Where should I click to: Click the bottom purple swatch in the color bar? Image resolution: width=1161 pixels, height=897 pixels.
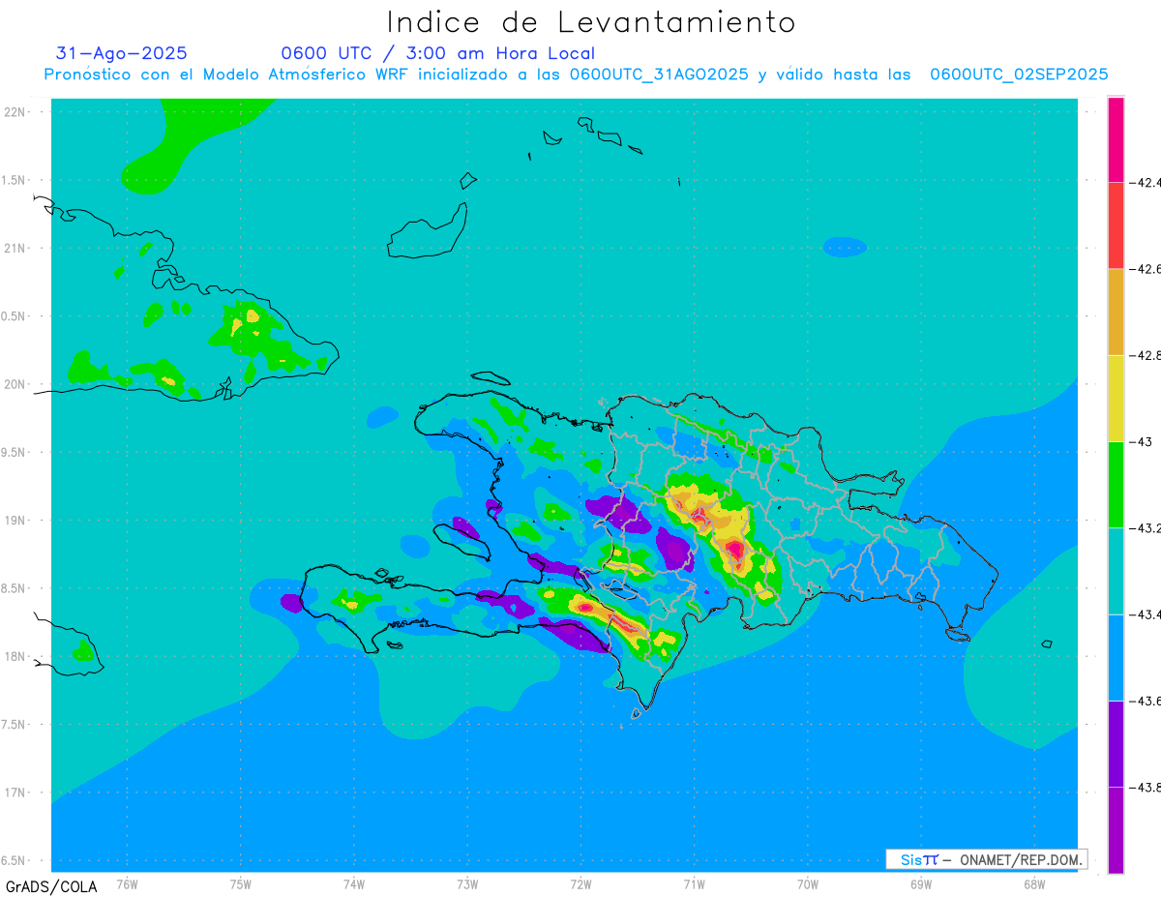[1116, 829]
